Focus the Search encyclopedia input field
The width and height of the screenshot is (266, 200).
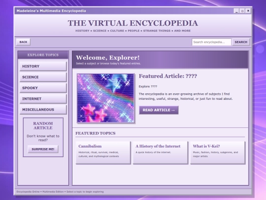click(x=211, y=42)
